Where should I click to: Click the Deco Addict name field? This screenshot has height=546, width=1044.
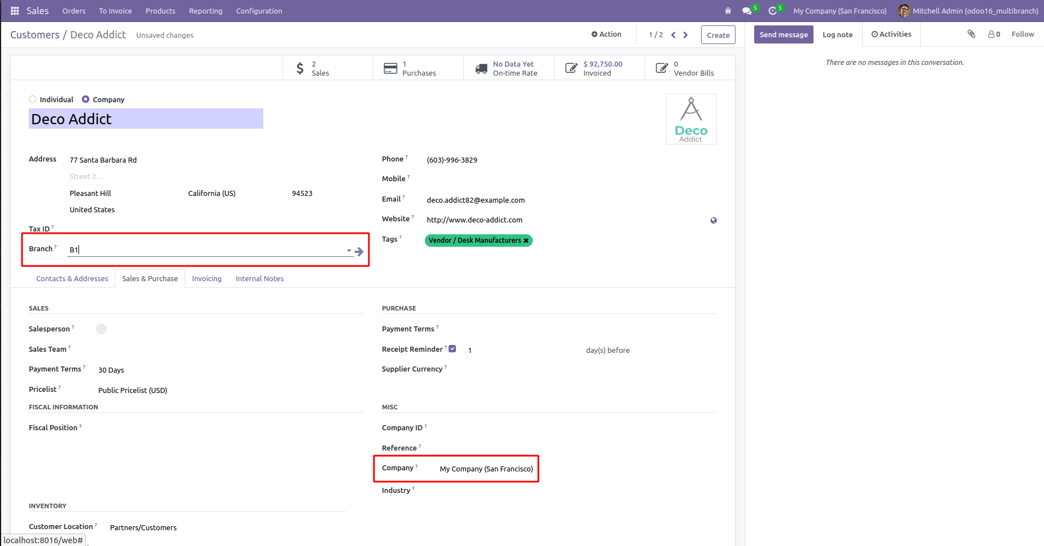click(146, 119)
